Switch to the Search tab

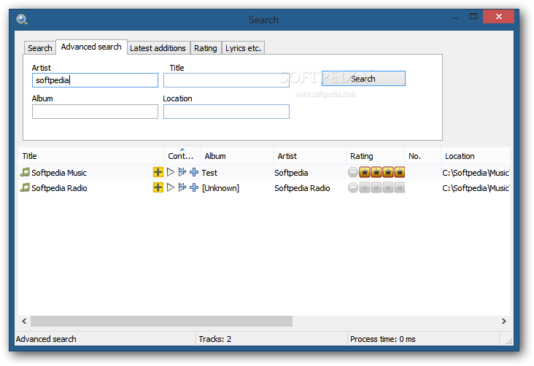pos(40,48)
